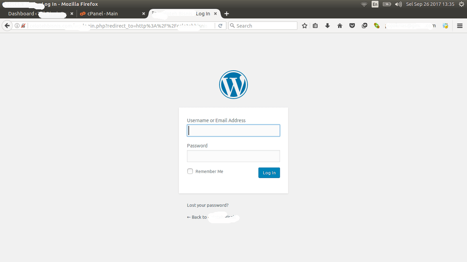Focus the Password input field
This screenshot has width=467, height=262.
(x=233, y=156)
